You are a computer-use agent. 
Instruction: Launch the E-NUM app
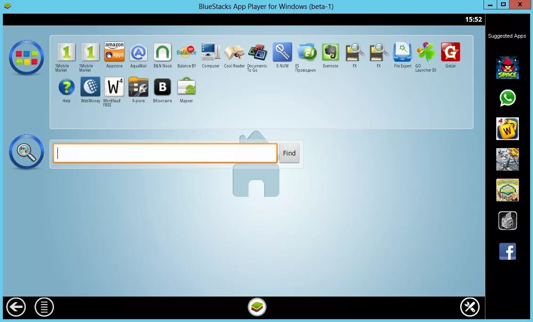click(x=282, y=52)
